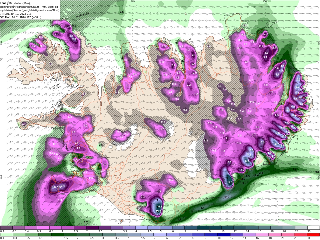Click the 'UWC/IG: Vindur (10m)' title line
This screenshot has height=240, width=320.
pyautogui.click(x=16, y=3)
